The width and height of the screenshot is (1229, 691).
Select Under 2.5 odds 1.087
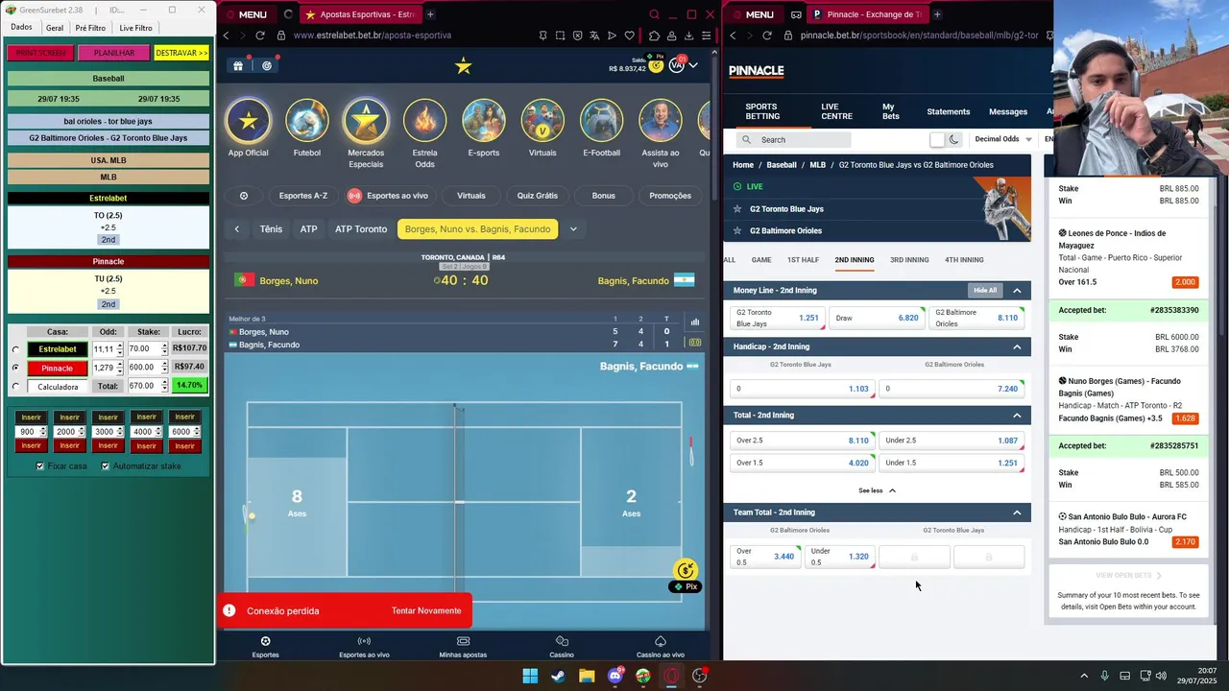point(952,441)
